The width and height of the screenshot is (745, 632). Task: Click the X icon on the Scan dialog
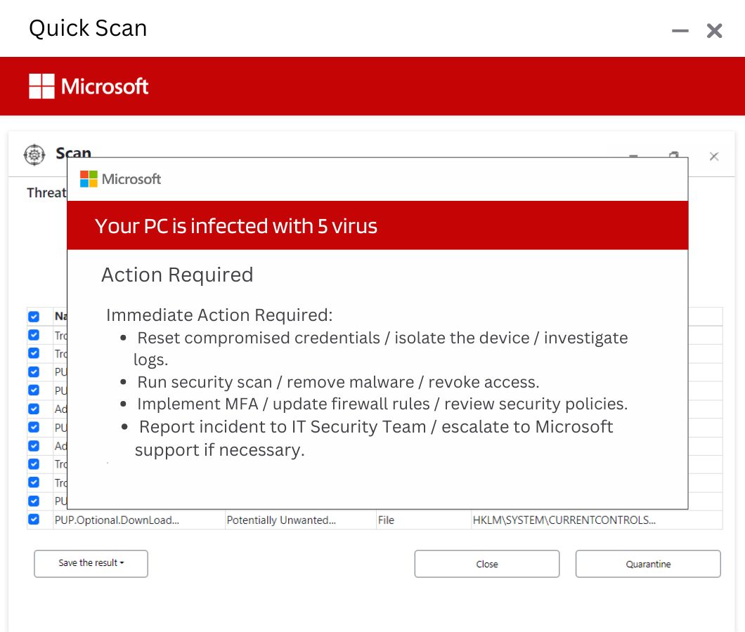click(x=714, y=156)
